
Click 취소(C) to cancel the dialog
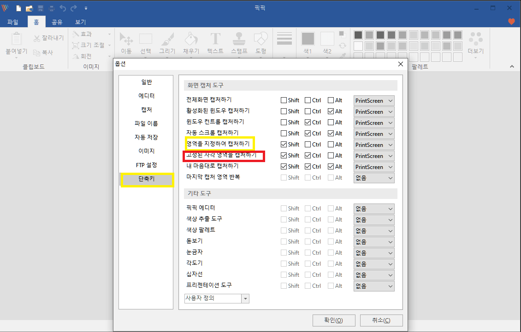(x=381, y=320)
